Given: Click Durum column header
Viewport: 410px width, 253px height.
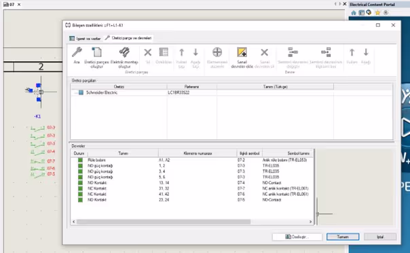Looking at the screenshot, I should click(79, 154).
